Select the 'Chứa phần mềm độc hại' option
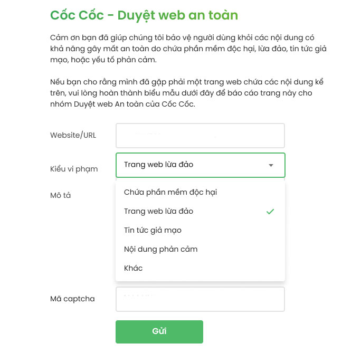Viewport: 361px width, 353px height. [170, 192]
